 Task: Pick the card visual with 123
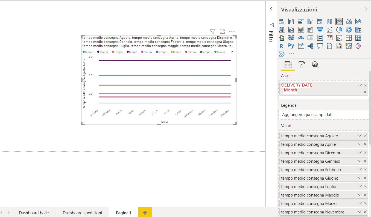(310, 38)
